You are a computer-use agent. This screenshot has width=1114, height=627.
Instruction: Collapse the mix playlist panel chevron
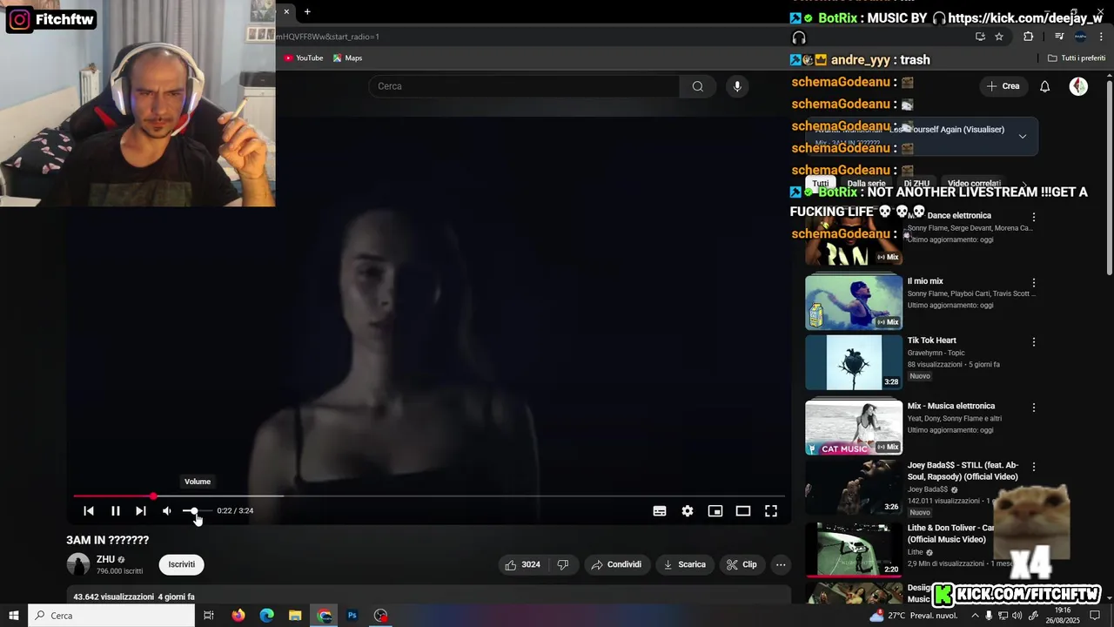click(1023, 136)
